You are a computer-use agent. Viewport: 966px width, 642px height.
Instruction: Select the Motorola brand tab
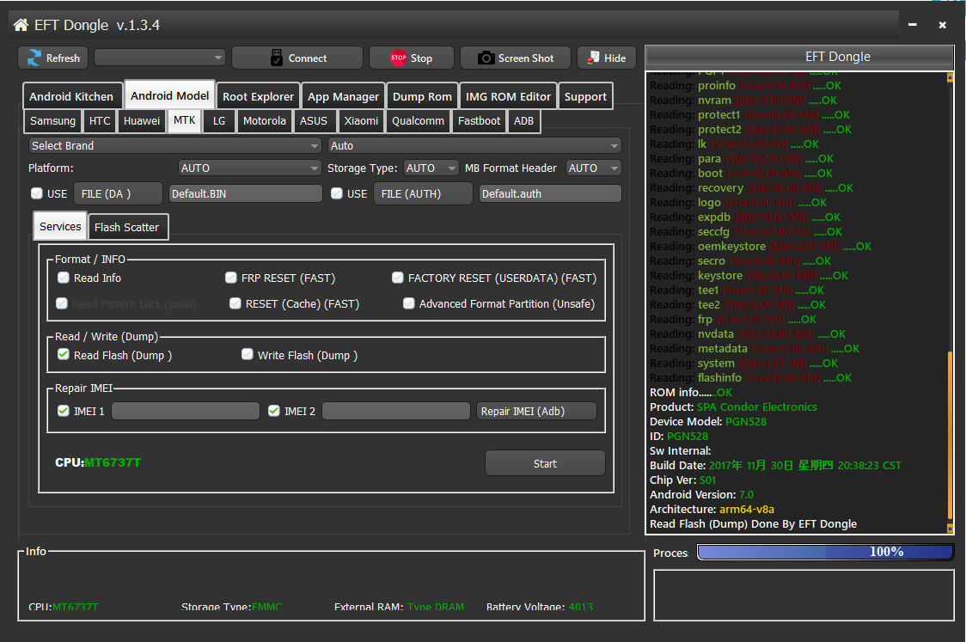(x=265, y=121)
